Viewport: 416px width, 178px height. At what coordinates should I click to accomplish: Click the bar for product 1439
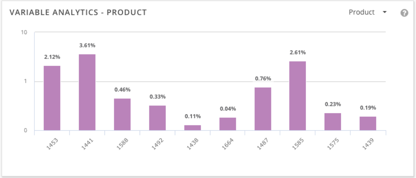pos(368,124)
